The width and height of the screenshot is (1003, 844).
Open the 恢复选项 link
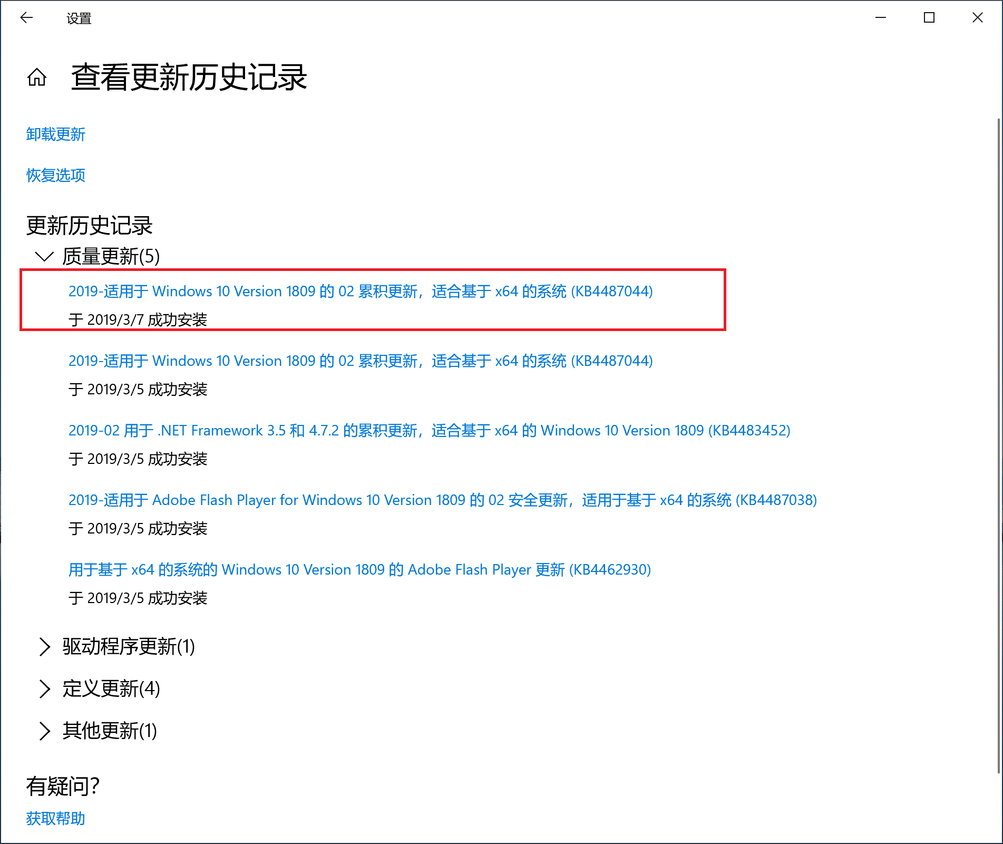[x=55, y=175]
